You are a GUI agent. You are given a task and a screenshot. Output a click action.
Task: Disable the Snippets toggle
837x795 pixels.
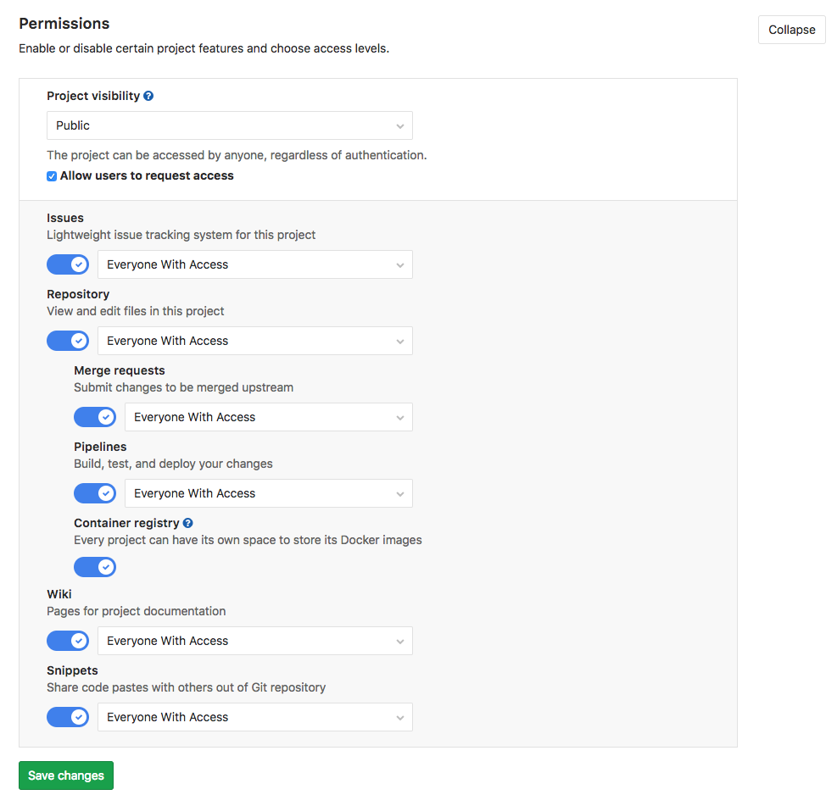pos(68,716)
